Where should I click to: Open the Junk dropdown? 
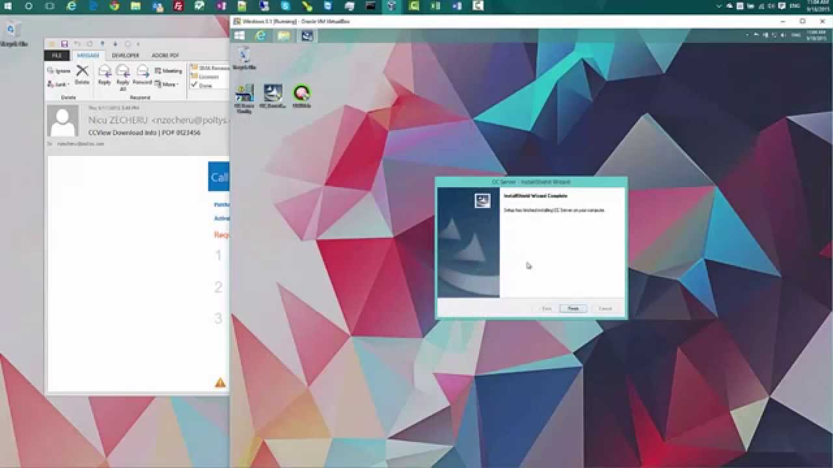(59, 84)
